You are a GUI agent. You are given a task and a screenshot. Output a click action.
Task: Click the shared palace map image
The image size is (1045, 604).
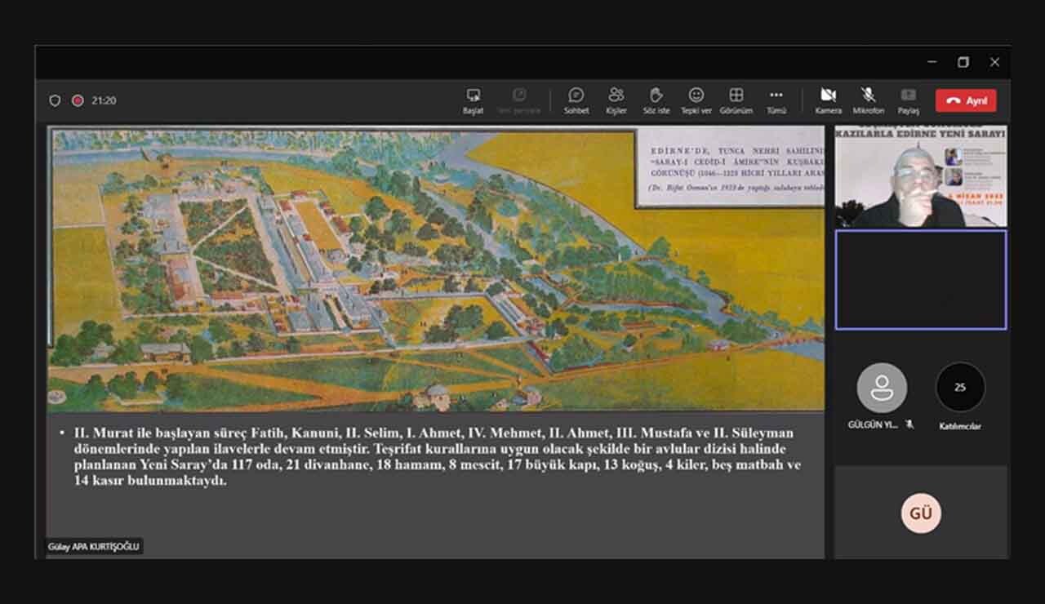(x=435, y=269)
